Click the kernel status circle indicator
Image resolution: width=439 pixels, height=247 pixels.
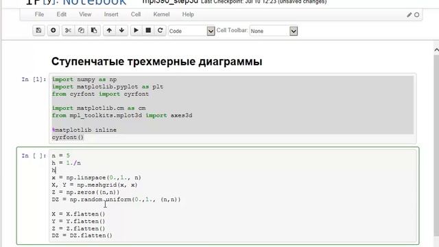[x=416, y=15]
